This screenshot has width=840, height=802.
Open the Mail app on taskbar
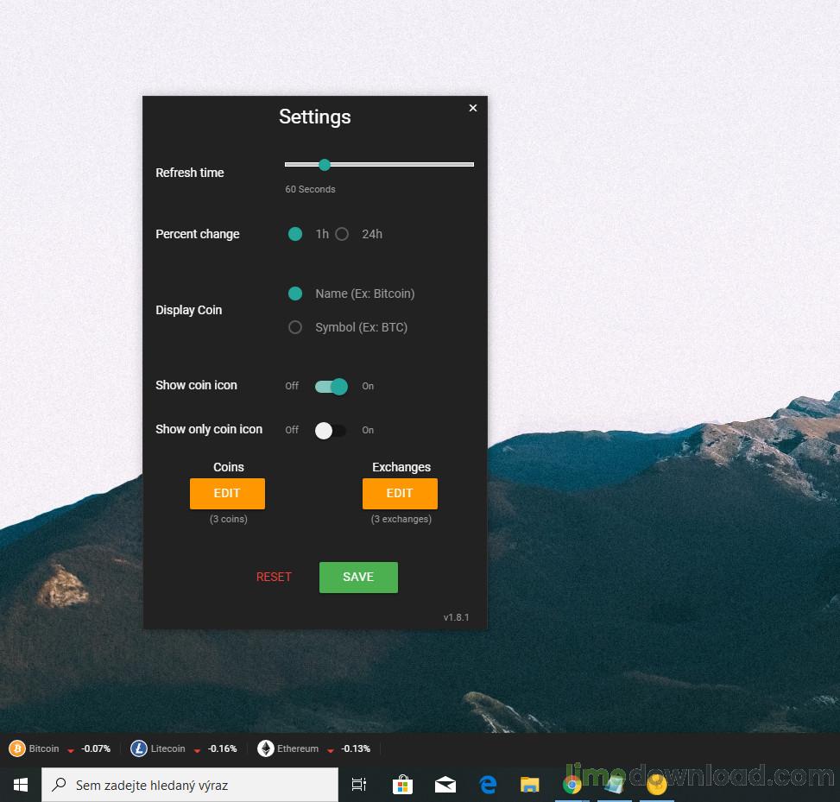(445, 785)
